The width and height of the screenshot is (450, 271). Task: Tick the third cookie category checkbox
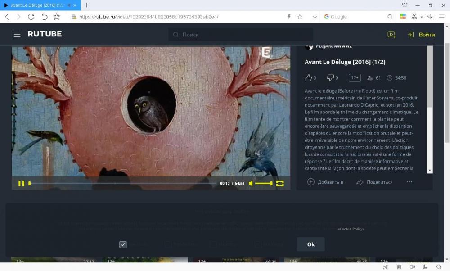(x=213, y=244)
